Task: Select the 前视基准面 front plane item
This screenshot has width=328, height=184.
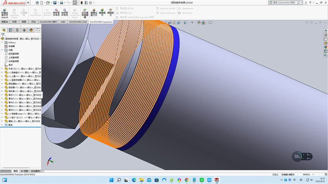Action: [x=14, y=53]
